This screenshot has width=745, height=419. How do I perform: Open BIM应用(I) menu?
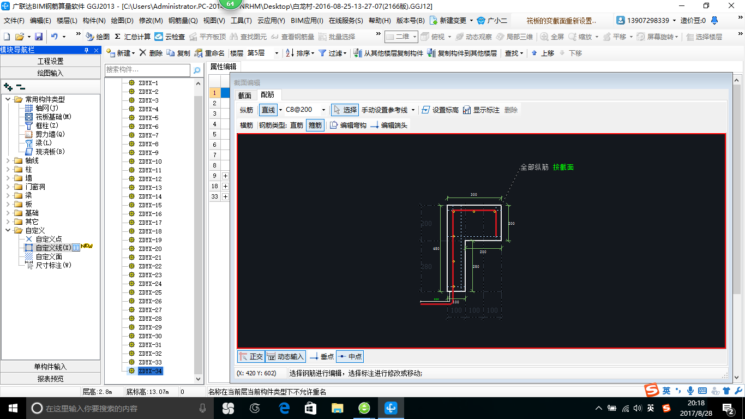click(307, 21)
